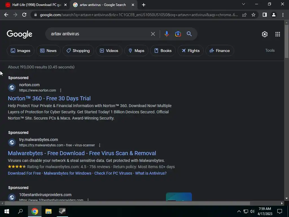Open Steam from the taskbar
This screenshot has height=217, width=289.
[x=62, y=211]
